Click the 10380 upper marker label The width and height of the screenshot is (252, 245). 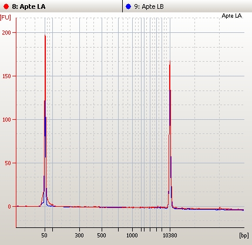(170, 235)
